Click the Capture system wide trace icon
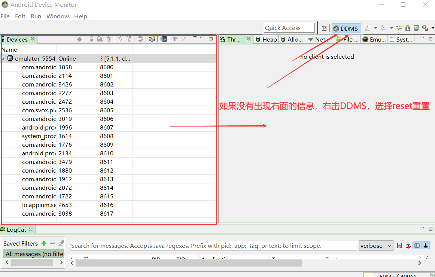 [x=175, y=39]
